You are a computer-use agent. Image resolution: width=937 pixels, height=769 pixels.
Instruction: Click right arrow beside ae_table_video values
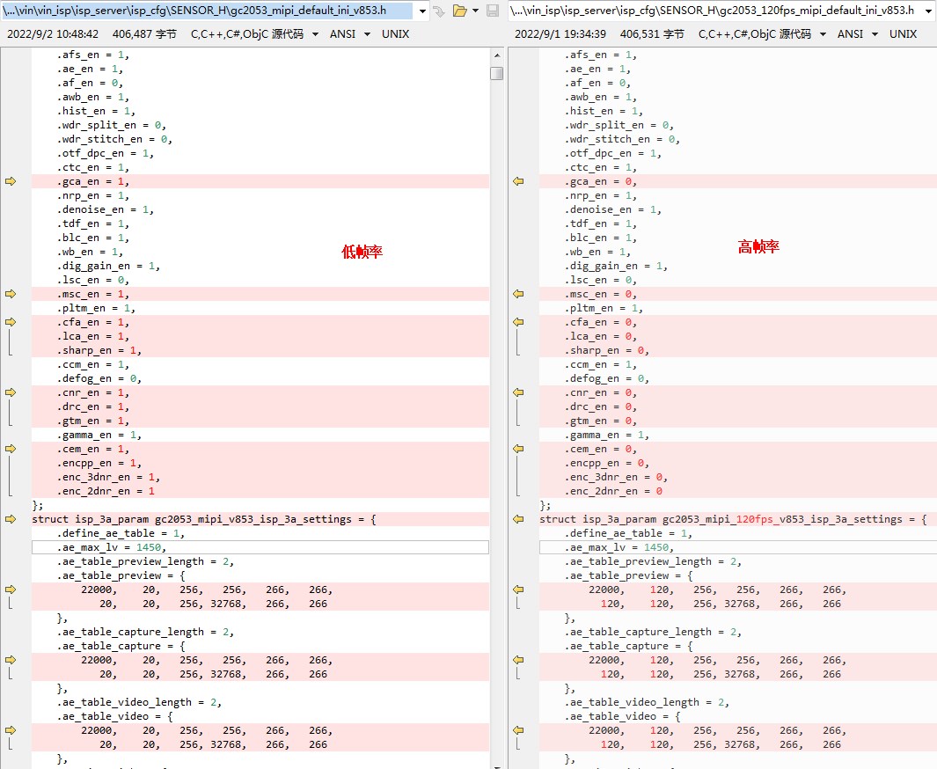(518, 730)
